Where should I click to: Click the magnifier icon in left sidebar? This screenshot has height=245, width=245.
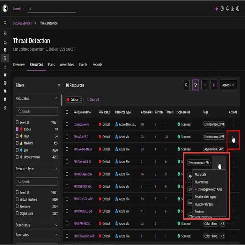pos(5,23)
